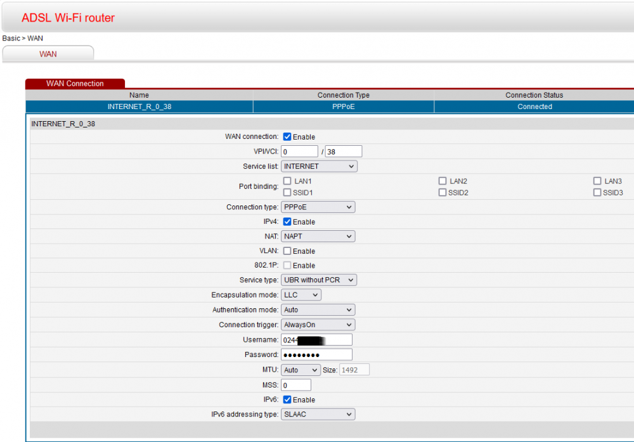The height and width of the screenshot is (442, 634).
Task: Enable SSID2 port binding
Action: coord(443,192)
